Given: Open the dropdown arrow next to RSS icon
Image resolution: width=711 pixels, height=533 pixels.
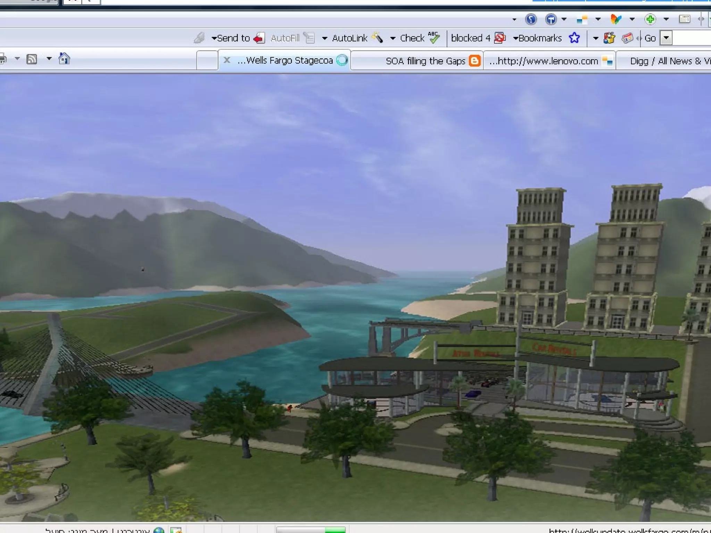Looking at the screenshot, I should (x=49, y=59).
